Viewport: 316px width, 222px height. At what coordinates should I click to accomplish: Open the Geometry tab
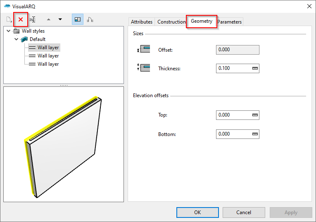point(202,21)
